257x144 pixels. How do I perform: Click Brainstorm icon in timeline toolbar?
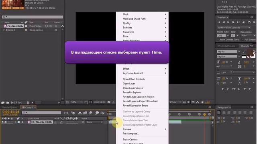(x=97, y=113)
